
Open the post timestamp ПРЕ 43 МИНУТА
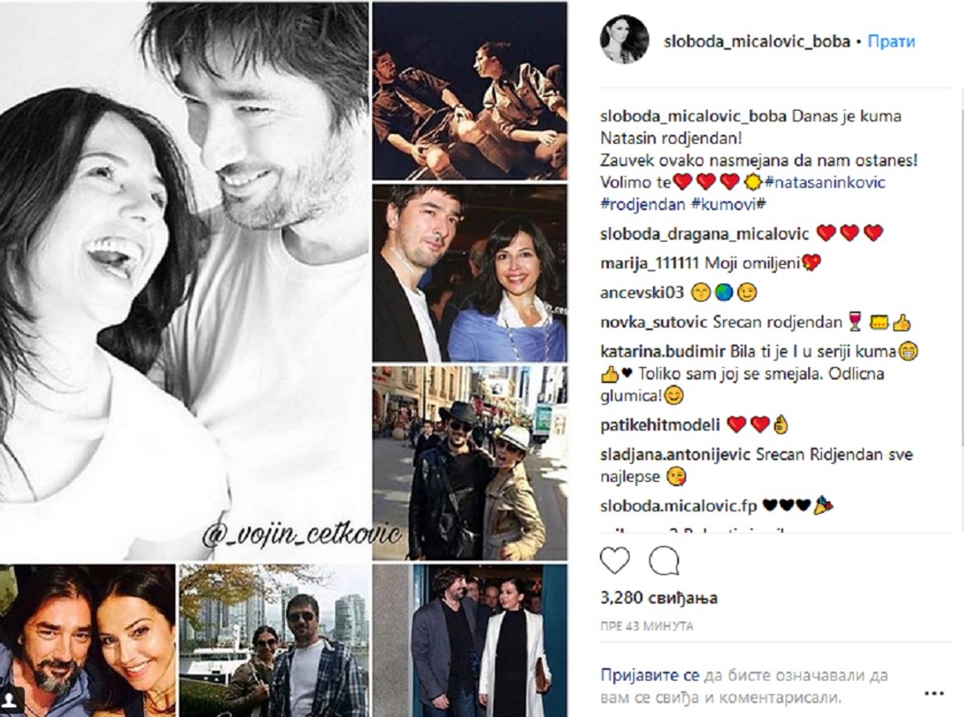point(646,626)
